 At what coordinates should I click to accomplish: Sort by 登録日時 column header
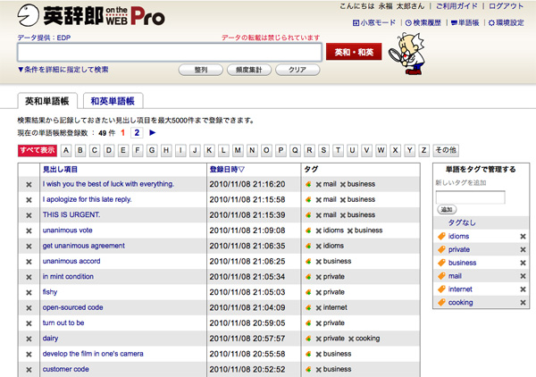pyautogui.click(x=227, y=169)
